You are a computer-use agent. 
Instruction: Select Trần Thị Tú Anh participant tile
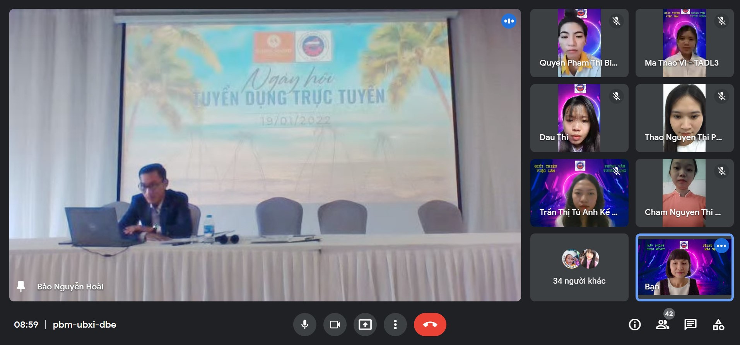(x=579, y=193)
